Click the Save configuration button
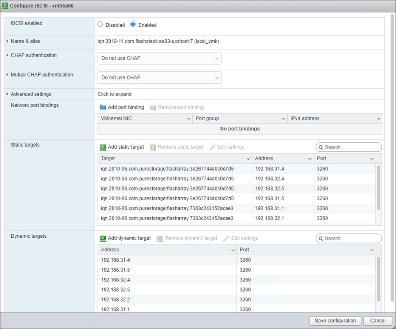The width and height of the screenshot is (396, 329). pos(335,320)
